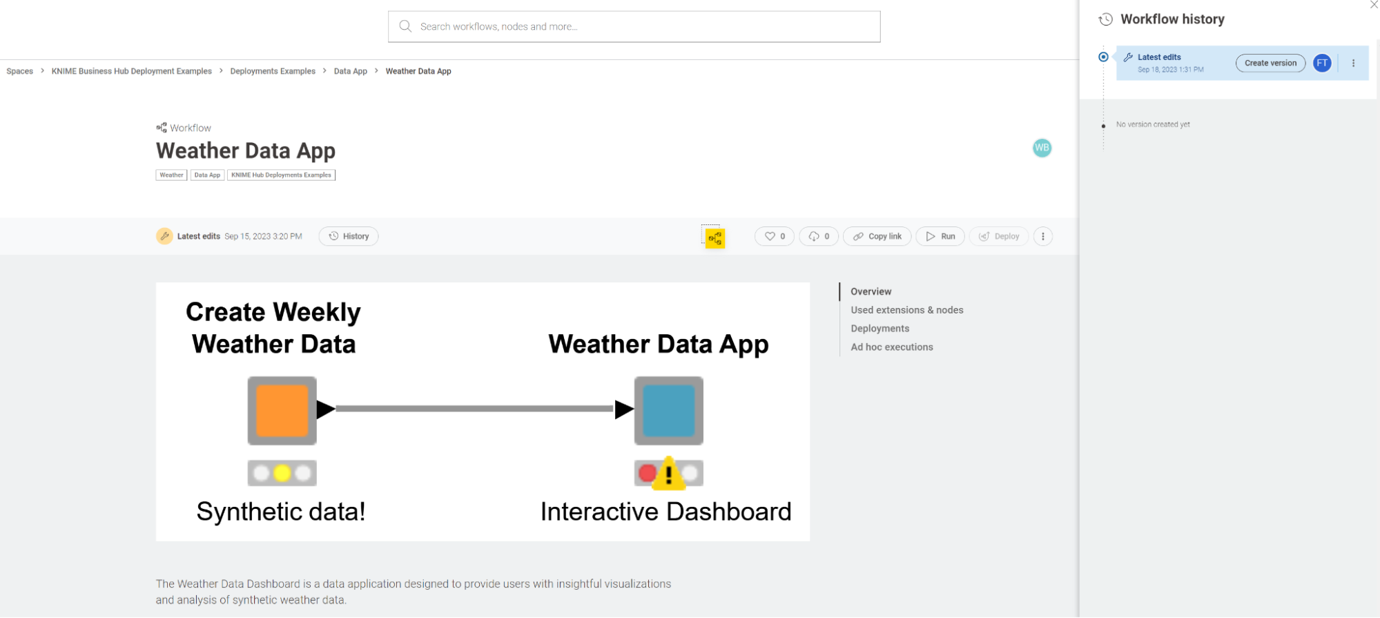Jump to the Deployments section

coord(879,329)
